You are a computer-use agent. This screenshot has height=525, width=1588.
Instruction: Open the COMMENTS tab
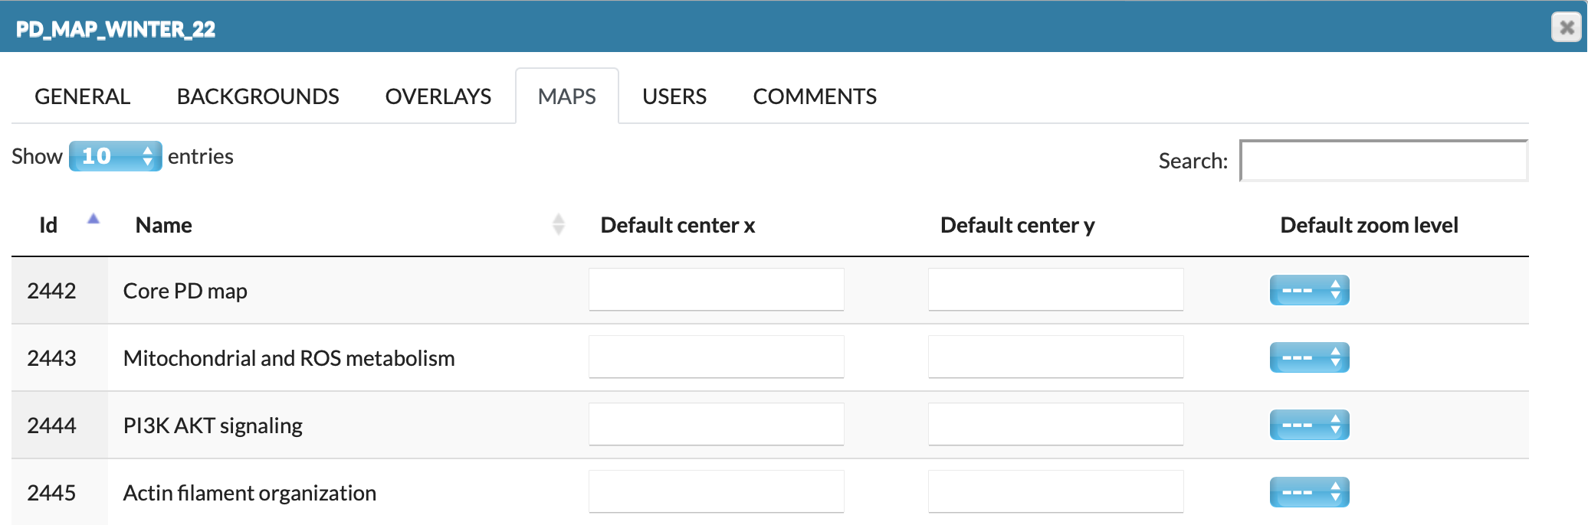814,96
